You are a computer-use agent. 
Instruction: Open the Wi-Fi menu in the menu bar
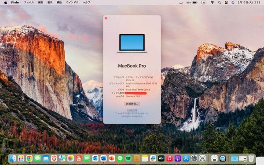[x=213, y=3]
